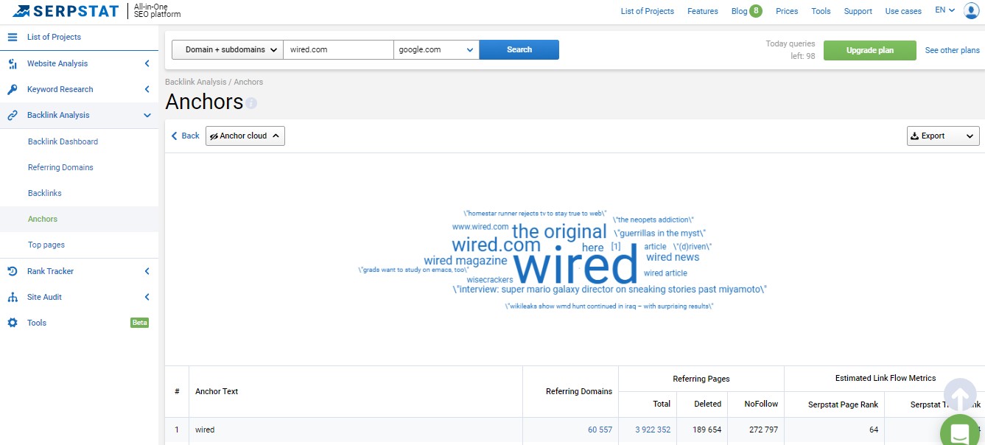Open the hamburger List of Projects icon

pos(13,37)
